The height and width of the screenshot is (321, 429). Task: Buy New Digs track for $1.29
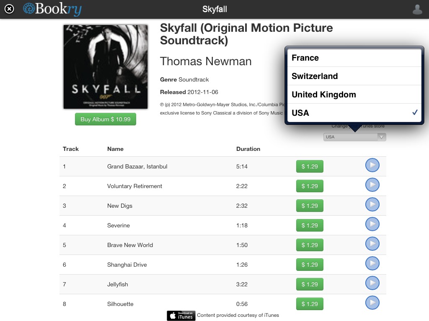coord(310,206)
